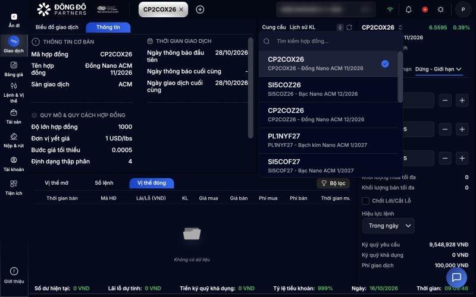Open Giới thiệu info page

pos(14,275)
